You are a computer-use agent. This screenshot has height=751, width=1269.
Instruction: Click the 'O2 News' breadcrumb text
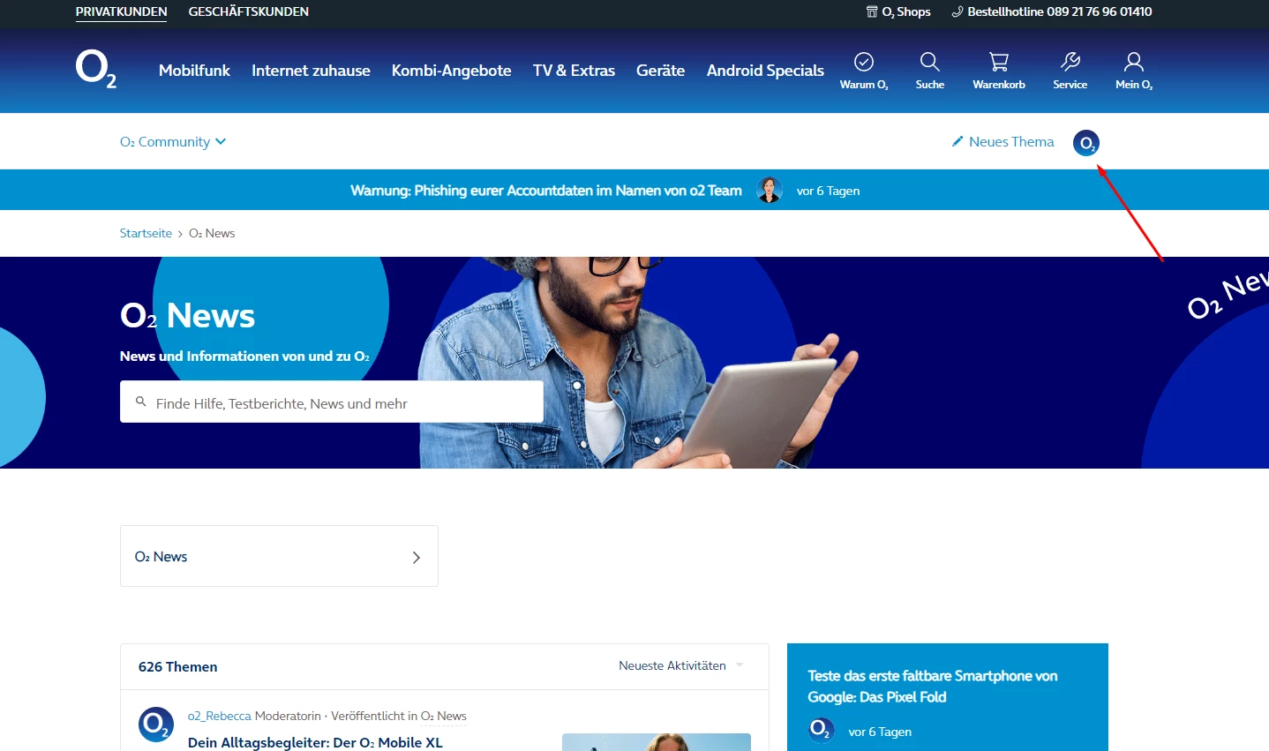tap(212, 233)
